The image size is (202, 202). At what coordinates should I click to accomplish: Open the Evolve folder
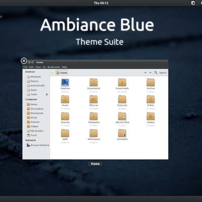[x=150, y=82]
